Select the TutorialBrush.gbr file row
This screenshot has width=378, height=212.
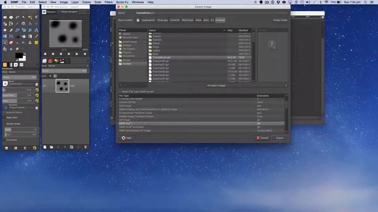[200, 58]
